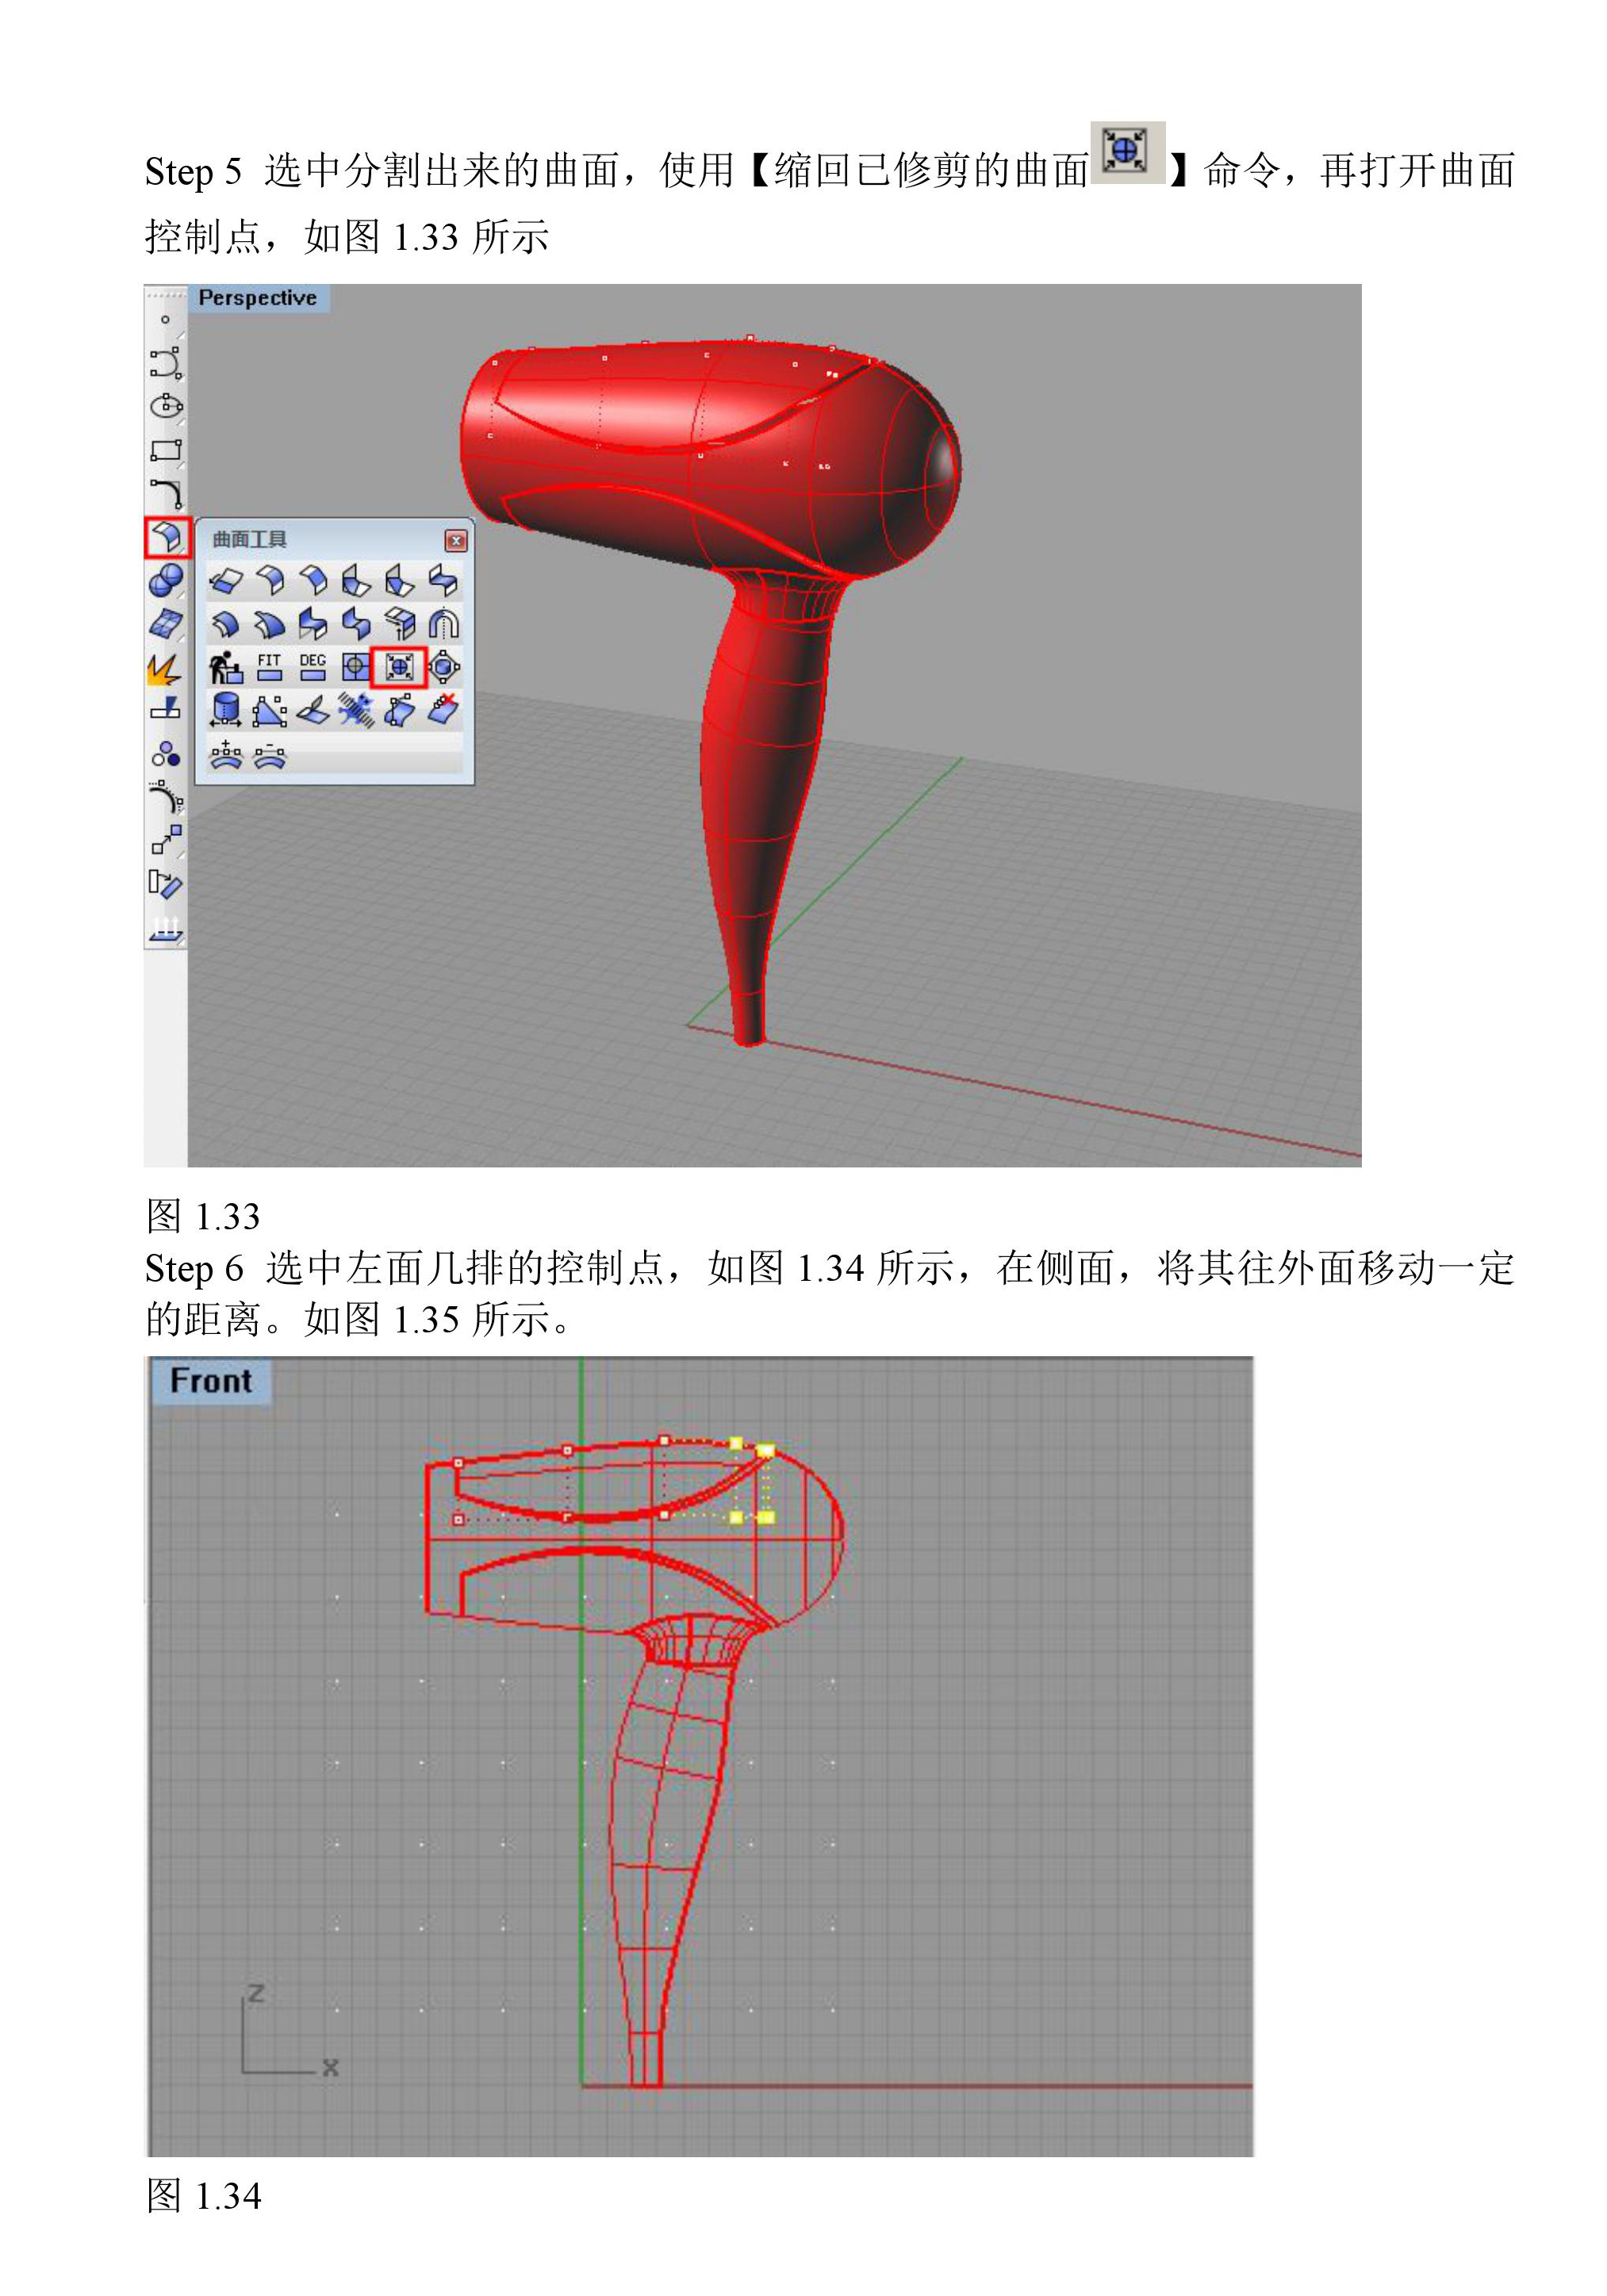This screenshot has width=1607, height=2296.
Task: Close the 曲面工具 floating panel
Action: (x=455, y=541)
